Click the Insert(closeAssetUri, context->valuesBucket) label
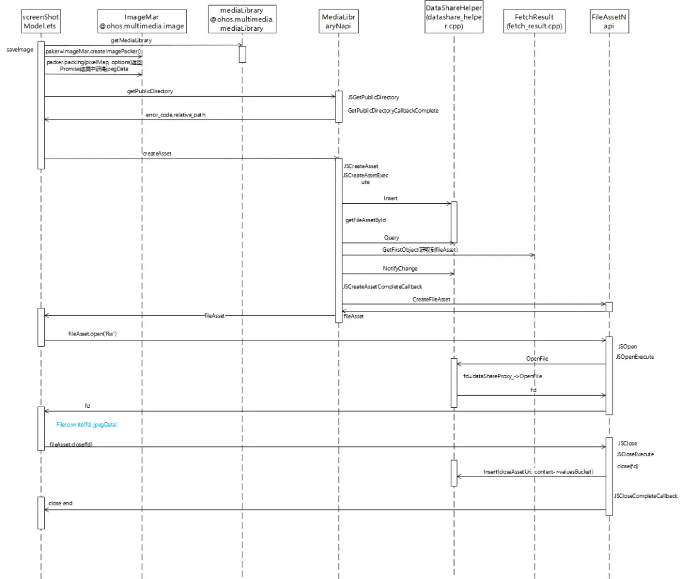680x579 pixels. (x=538, y=471)
